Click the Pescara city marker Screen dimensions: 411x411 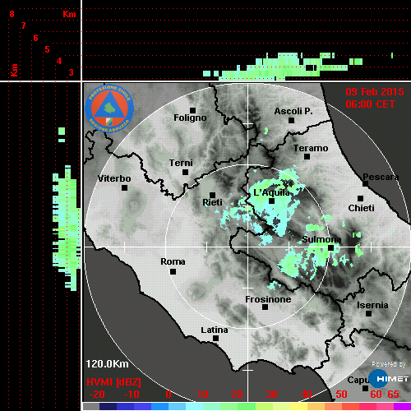(366, 183)
